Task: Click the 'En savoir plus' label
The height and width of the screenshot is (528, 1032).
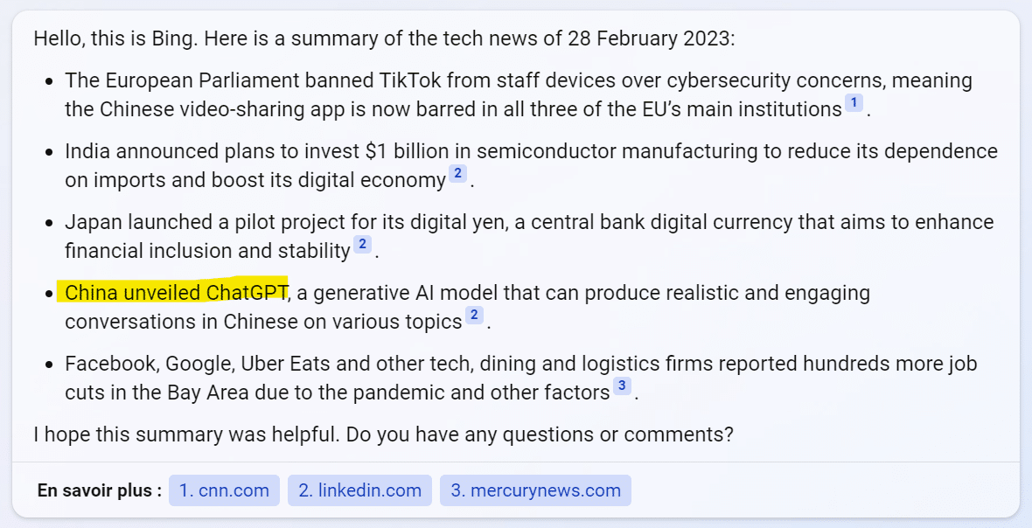Action: (x=99, y=490)
